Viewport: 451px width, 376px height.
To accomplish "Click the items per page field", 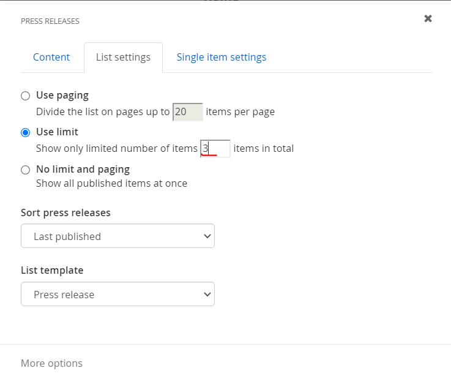I will pos(188,111).
